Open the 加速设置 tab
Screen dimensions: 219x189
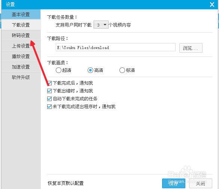pos(21,67)
